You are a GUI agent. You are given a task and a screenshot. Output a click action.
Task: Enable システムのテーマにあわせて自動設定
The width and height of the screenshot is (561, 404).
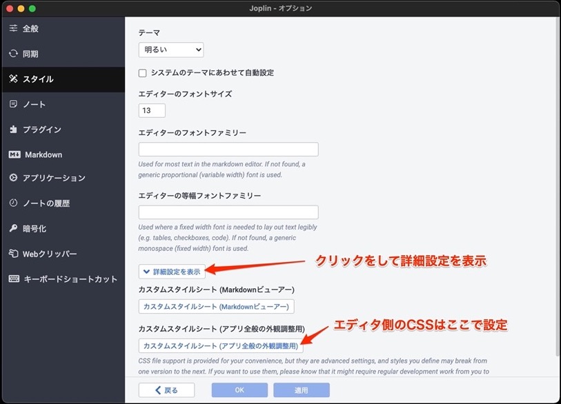point(142,72)
